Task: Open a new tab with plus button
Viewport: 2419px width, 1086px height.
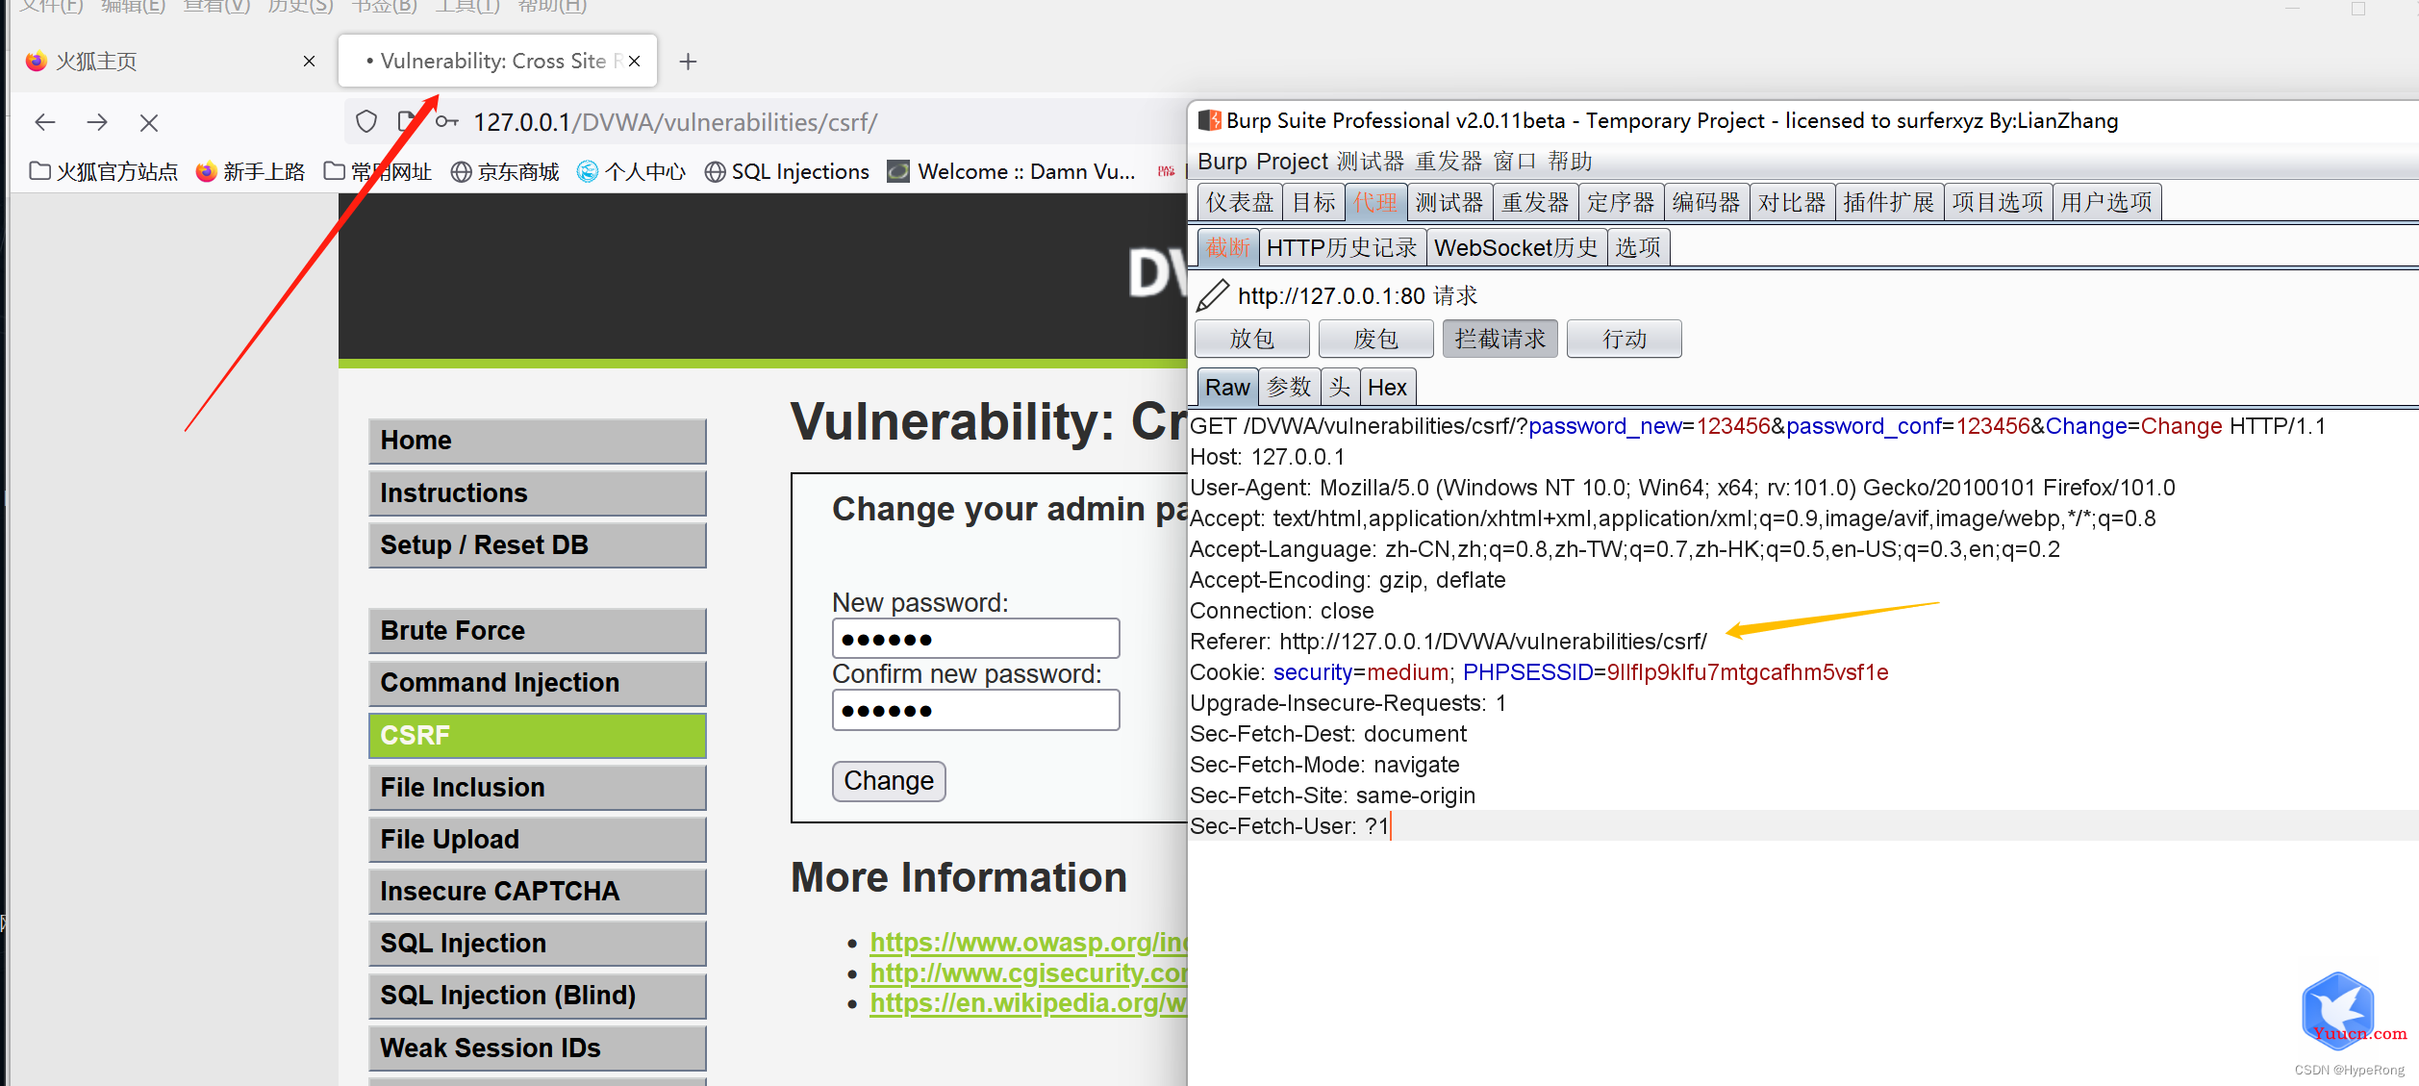Action: point(688,62)
